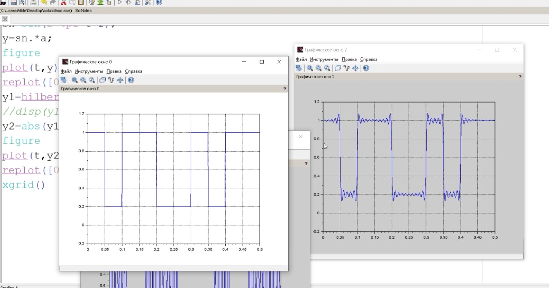Click the third magnifier icon in Графическое окно 2
Screen dimensions: 549x288
pyautogui.click(x=327, y=68)
